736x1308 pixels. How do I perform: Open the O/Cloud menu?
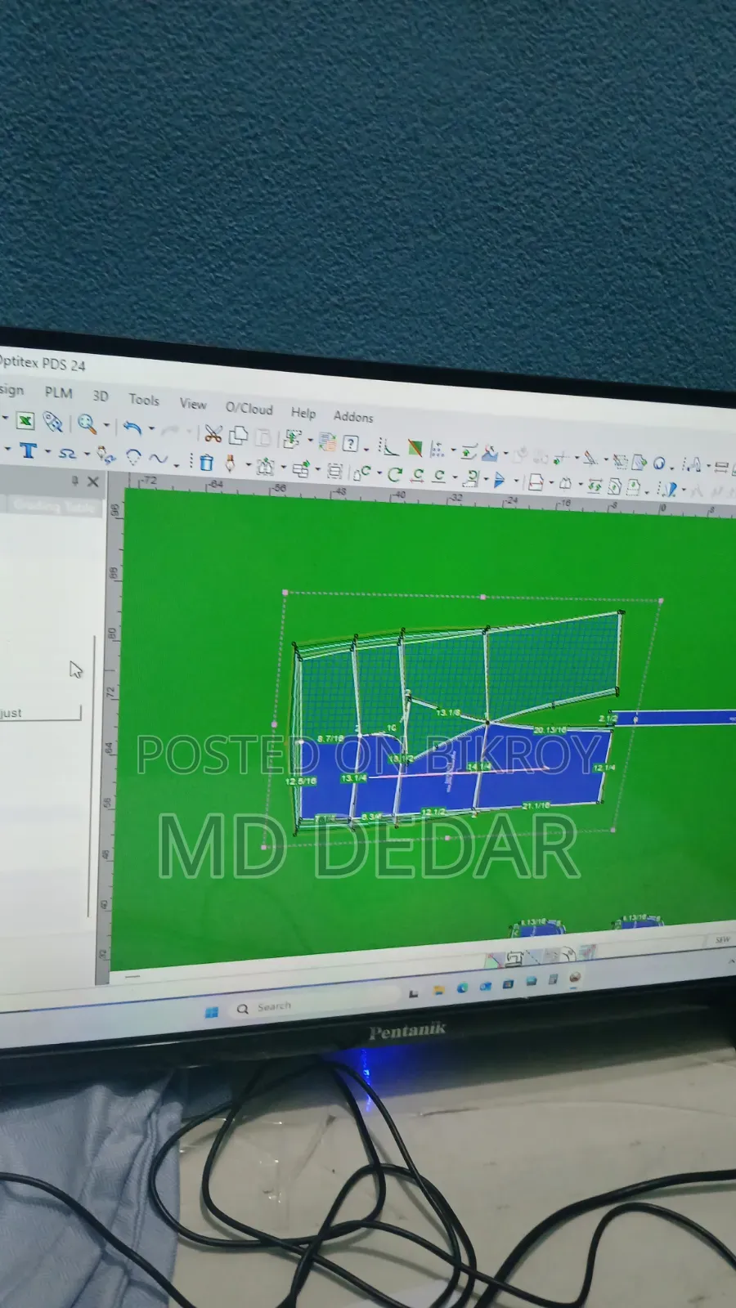coord(249,408)
